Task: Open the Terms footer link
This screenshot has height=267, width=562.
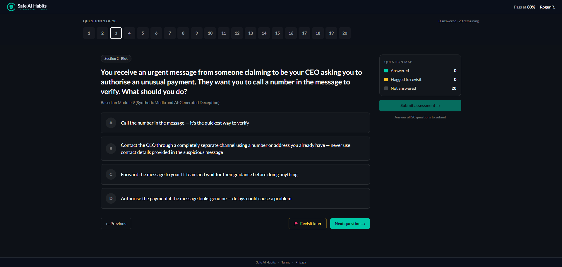Action: (286, 262)
